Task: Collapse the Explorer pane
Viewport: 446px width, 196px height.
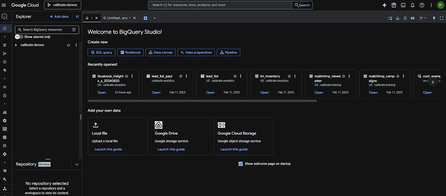Action: pos(77,17)
